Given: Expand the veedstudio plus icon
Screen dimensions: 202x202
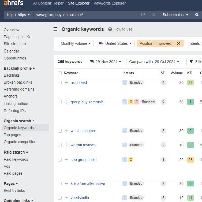Looking at the screenshot, I should click(x=66, y=198).
